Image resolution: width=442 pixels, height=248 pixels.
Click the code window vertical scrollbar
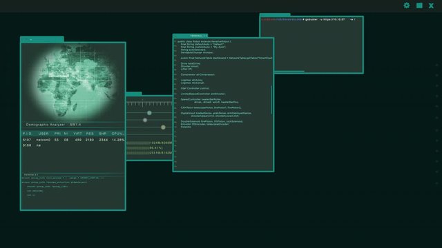tap(271, 100)
